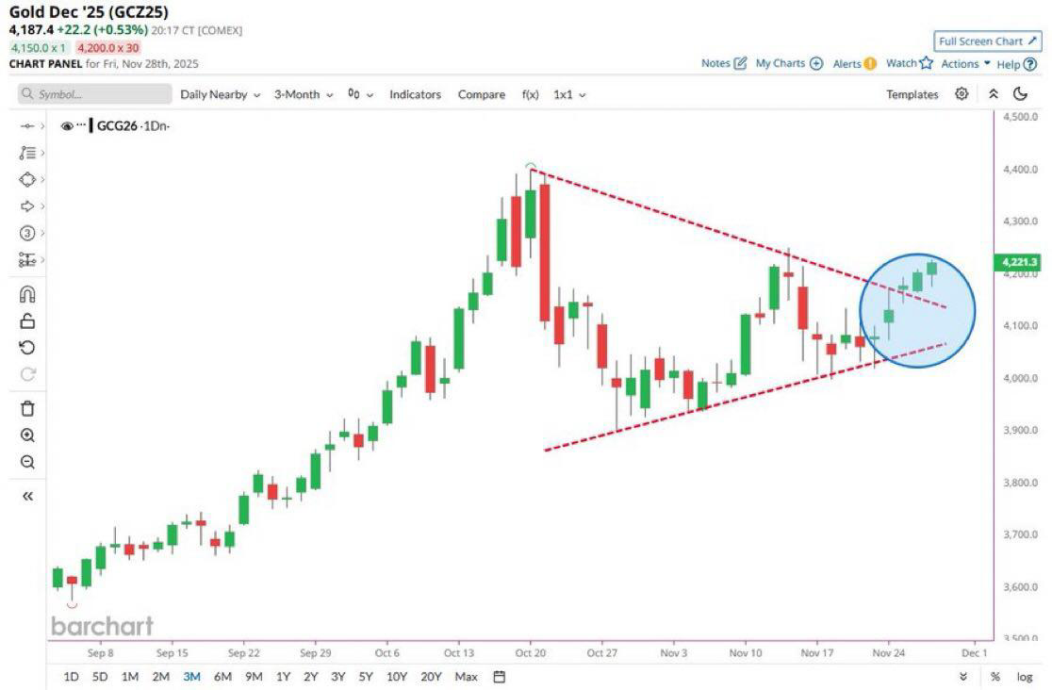Click the Full Screen Chart button

[987, 41]
